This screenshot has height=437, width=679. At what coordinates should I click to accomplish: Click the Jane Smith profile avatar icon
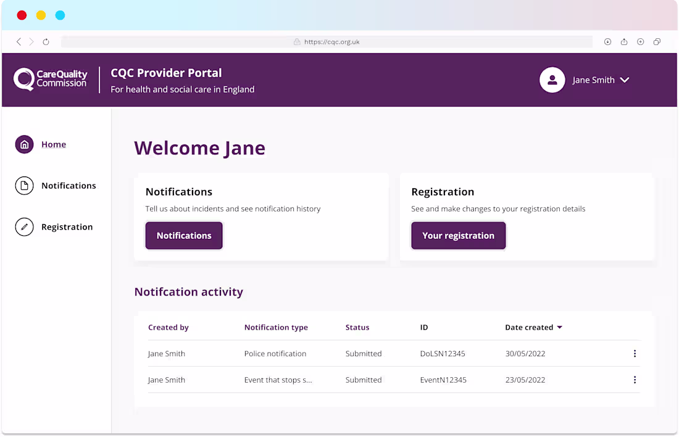click(x=552, y=80)
